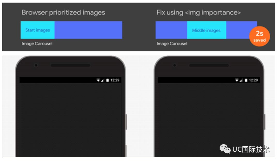Click the left phone's battery icon
Screen dimensions: 279x162
(x=107, y=80)
